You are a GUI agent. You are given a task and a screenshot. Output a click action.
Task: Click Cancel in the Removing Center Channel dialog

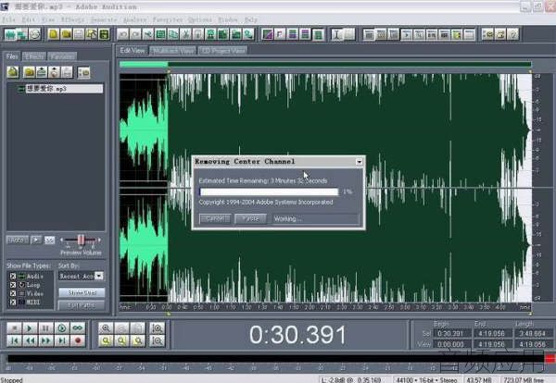(x=215, y=218)
